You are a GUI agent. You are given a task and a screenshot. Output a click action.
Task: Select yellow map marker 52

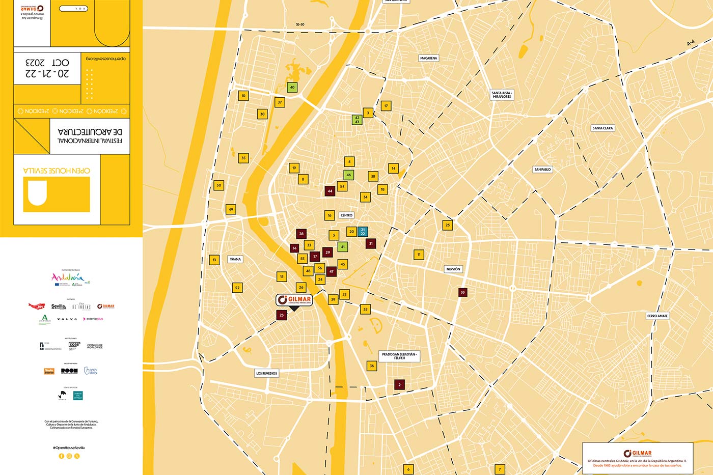[237, 288]
